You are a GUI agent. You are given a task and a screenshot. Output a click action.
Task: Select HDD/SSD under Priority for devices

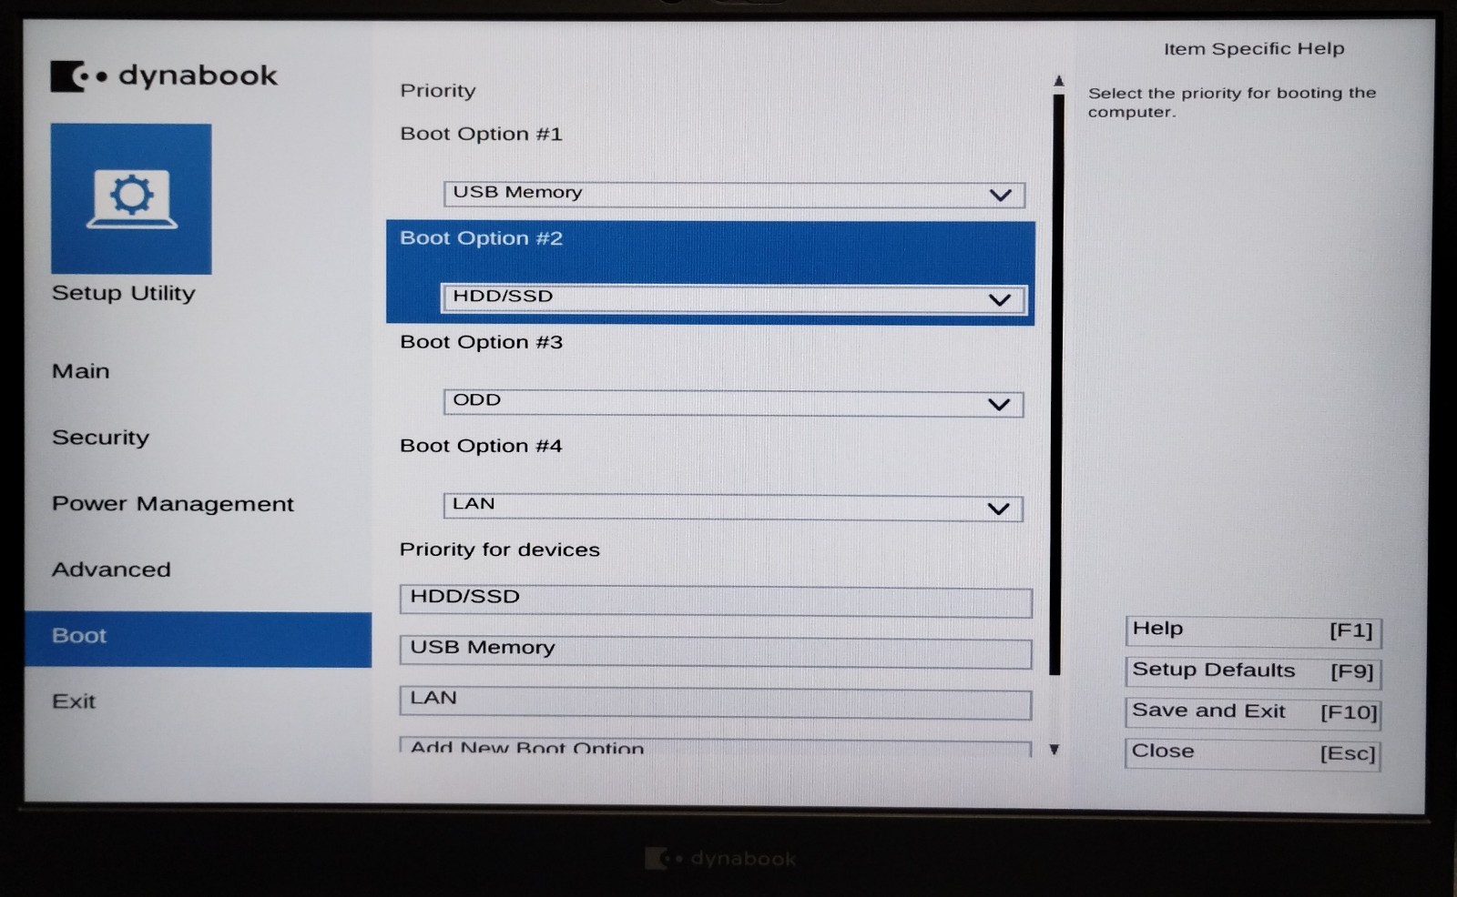(716, 601)
